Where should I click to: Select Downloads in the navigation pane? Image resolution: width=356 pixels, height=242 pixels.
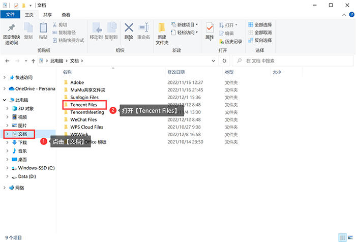click(x=22, y=142)
